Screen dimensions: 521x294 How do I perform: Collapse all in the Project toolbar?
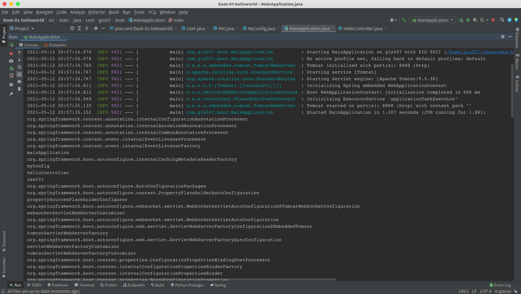[87, 28]
